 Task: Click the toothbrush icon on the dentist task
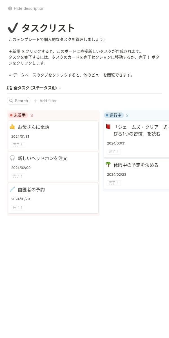coord(12,190)
